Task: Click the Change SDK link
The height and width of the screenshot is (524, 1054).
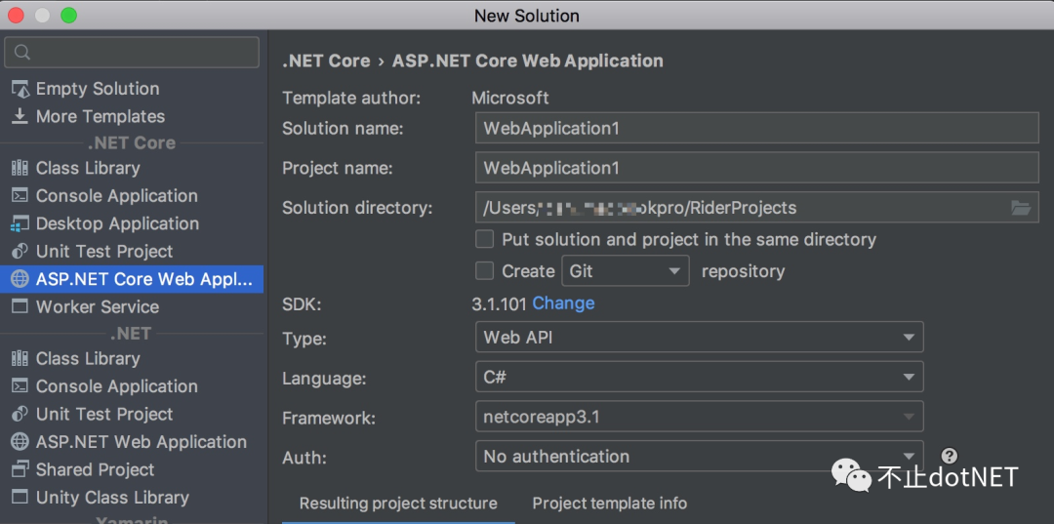Action: pyautogui.click(x=563, y=303)
